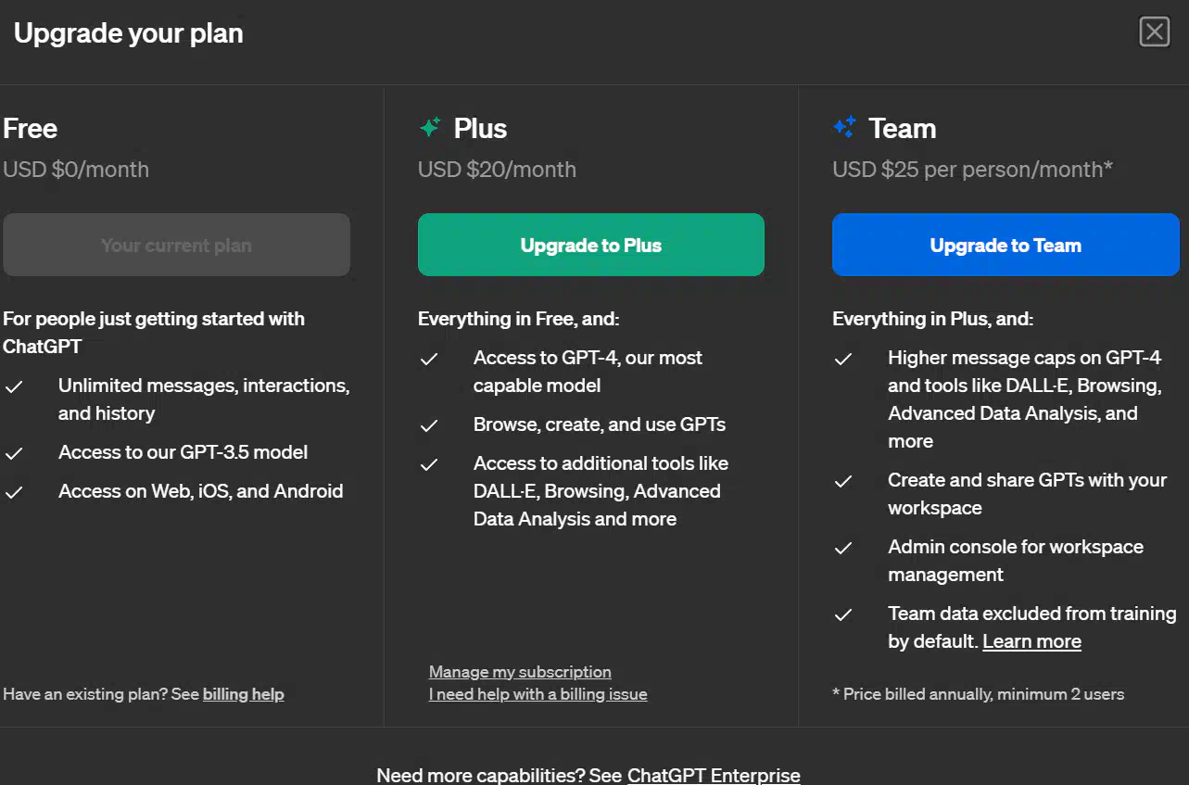This screenshot has height=785, width=1189.
Task: Click 'Admin console for workspace management' text
Action: (1016, 561)
